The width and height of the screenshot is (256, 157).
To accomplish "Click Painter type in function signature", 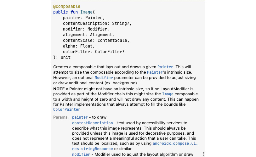I will (94, 18).
